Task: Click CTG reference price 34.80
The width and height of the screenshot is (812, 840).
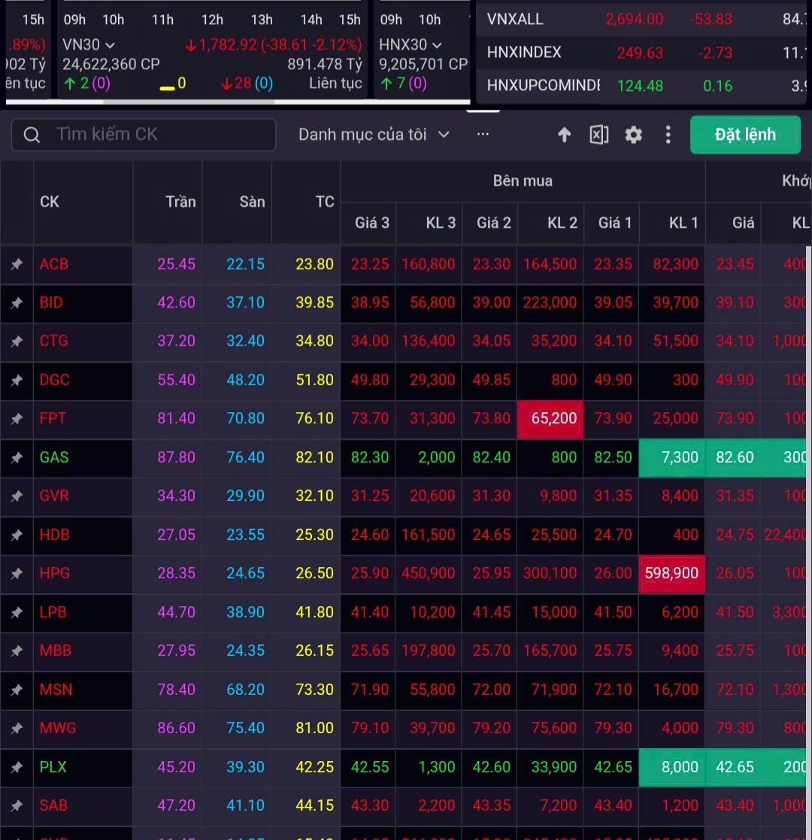Action: click(314, 341)
